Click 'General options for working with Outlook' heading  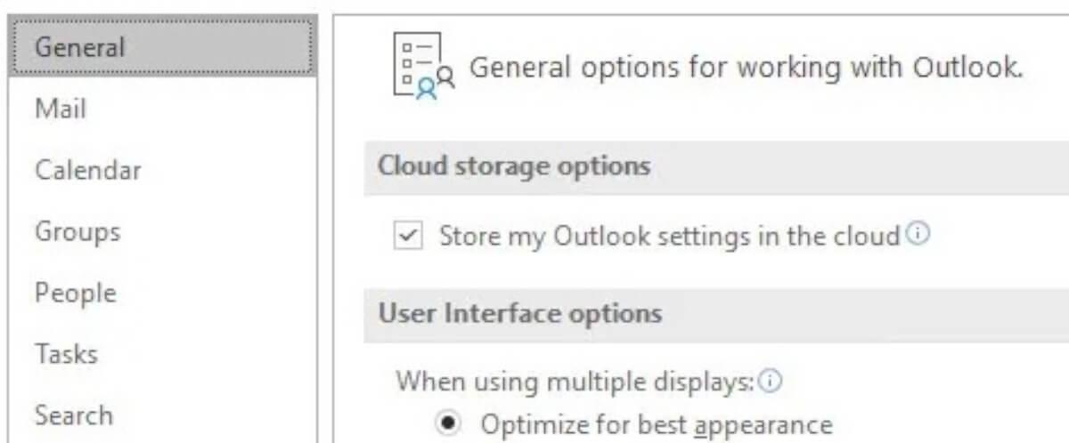(746, 68)
